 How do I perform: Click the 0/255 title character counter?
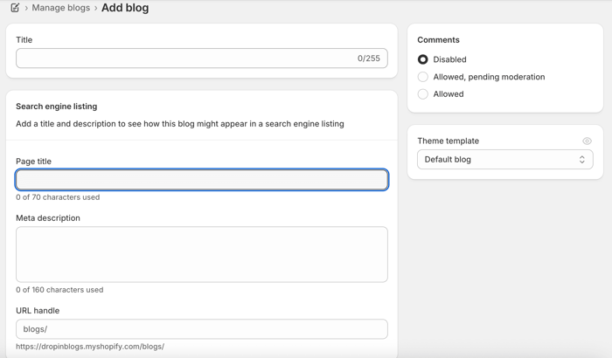(x=369, y=59)
